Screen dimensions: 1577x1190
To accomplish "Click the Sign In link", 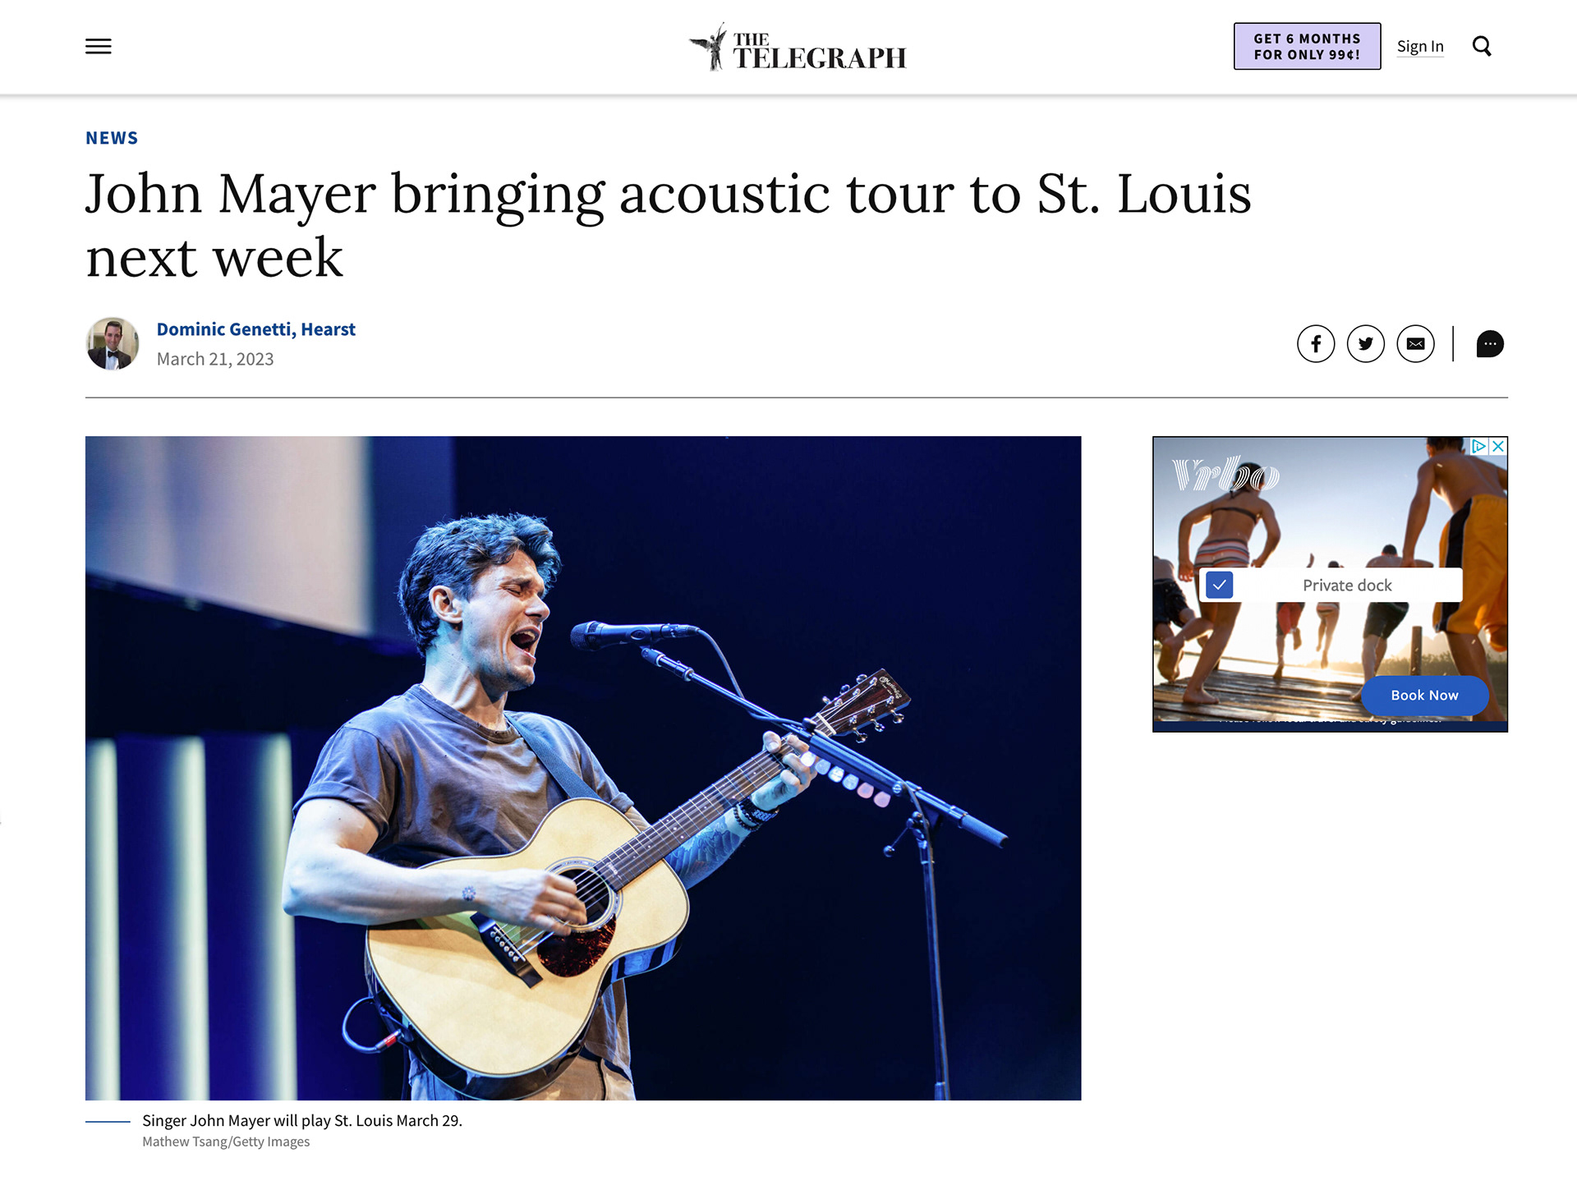I will click(1420, 47).
